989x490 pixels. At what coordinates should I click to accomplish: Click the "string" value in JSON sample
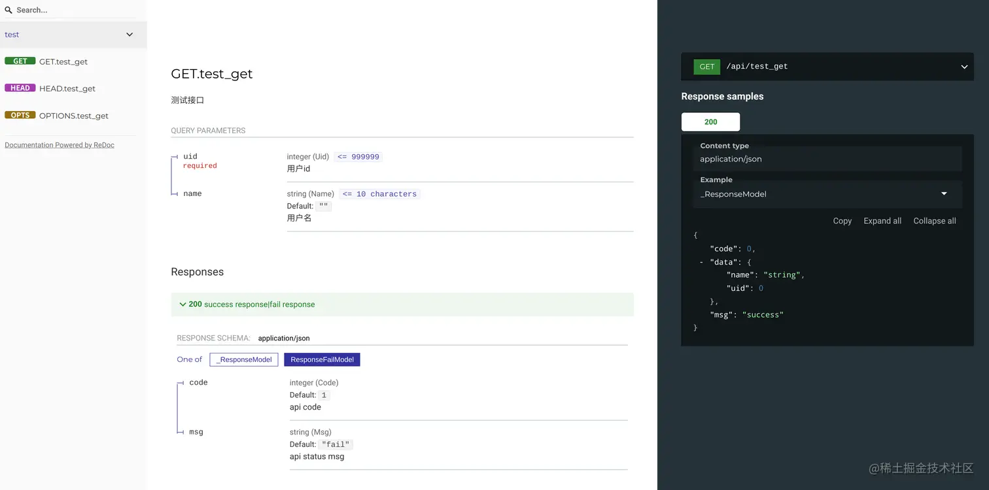pyautogui.click(x=782, y=275)
